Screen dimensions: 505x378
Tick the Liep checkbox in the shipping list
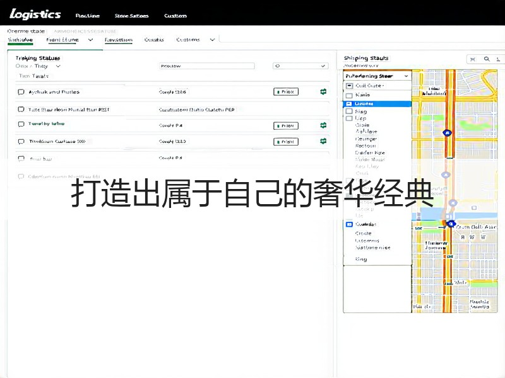point(349,118)
